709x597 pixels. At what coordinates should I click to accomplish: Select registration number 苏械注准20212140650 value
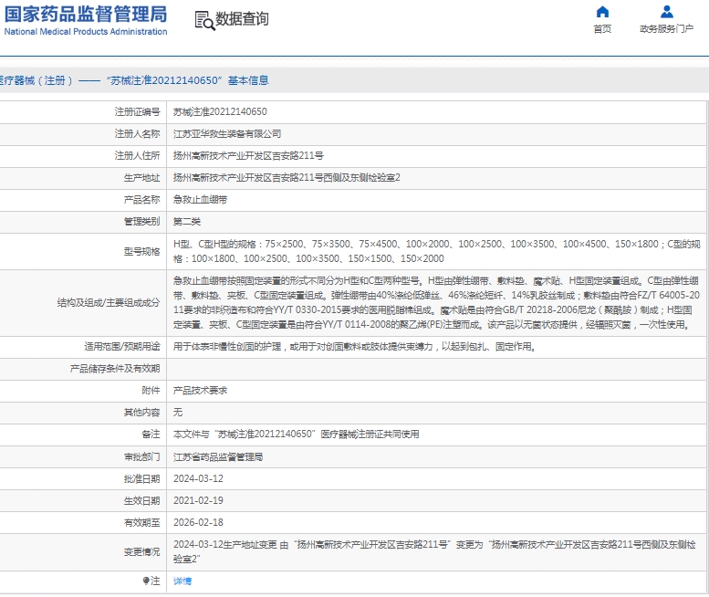tap(220, 111)
